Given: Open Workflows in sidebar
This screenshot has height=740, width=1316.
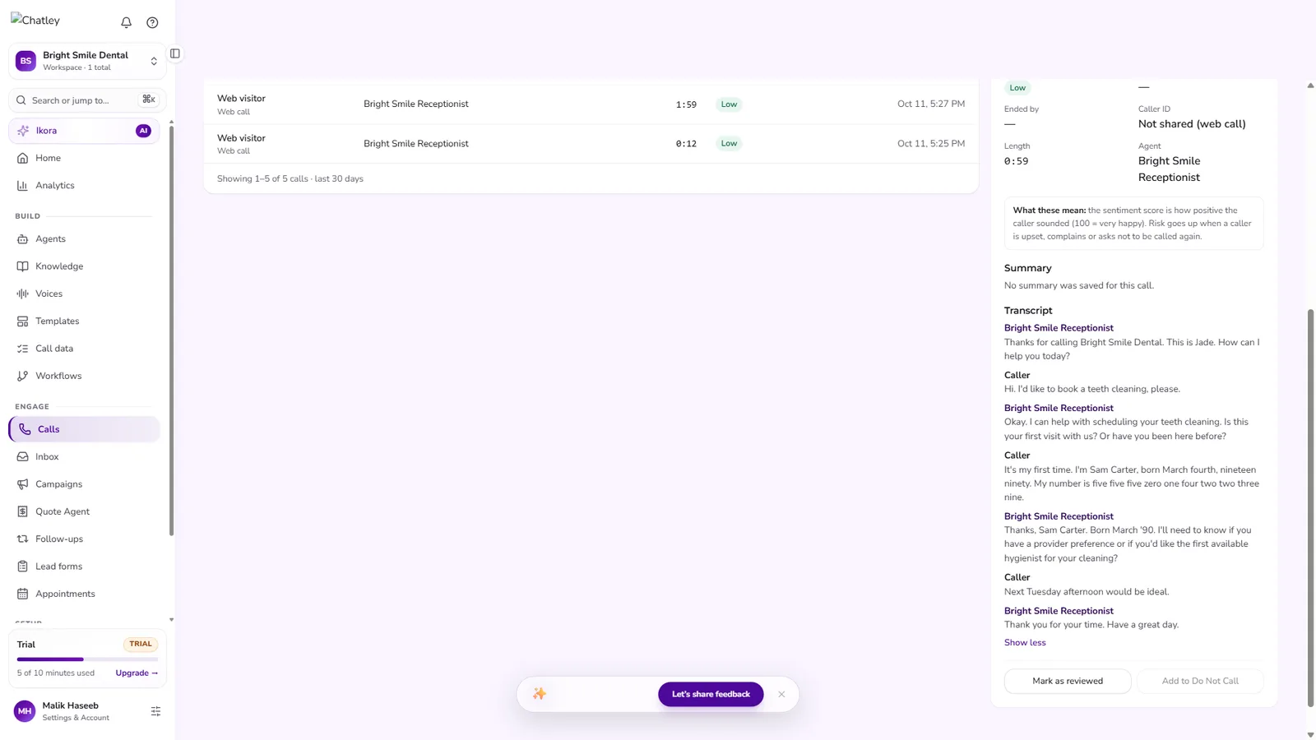Looking at the screenshot, I should (x=84, y=376).
